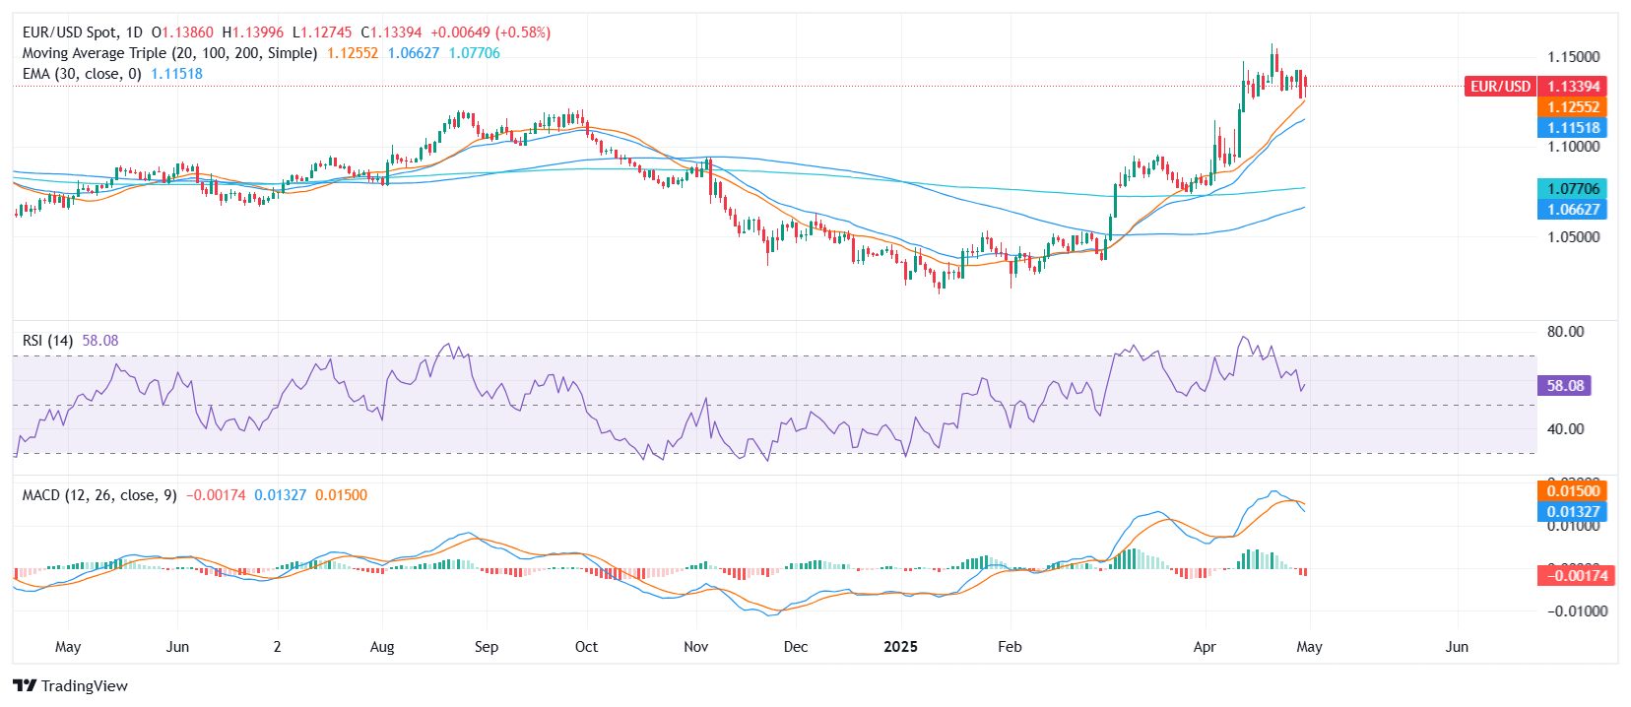Click the 1.15000 level on price axis
Screen dimensions: 1631x707
click(1573, 57)
